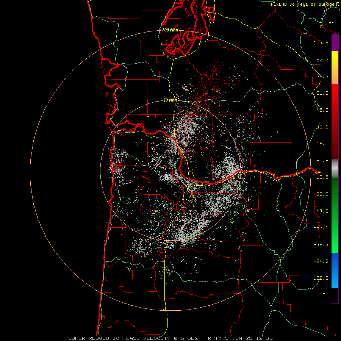The height and width of the screenshot is (341, 341).
Task: Select the 61.2 legend value
Action: click(x=322, y=93)
